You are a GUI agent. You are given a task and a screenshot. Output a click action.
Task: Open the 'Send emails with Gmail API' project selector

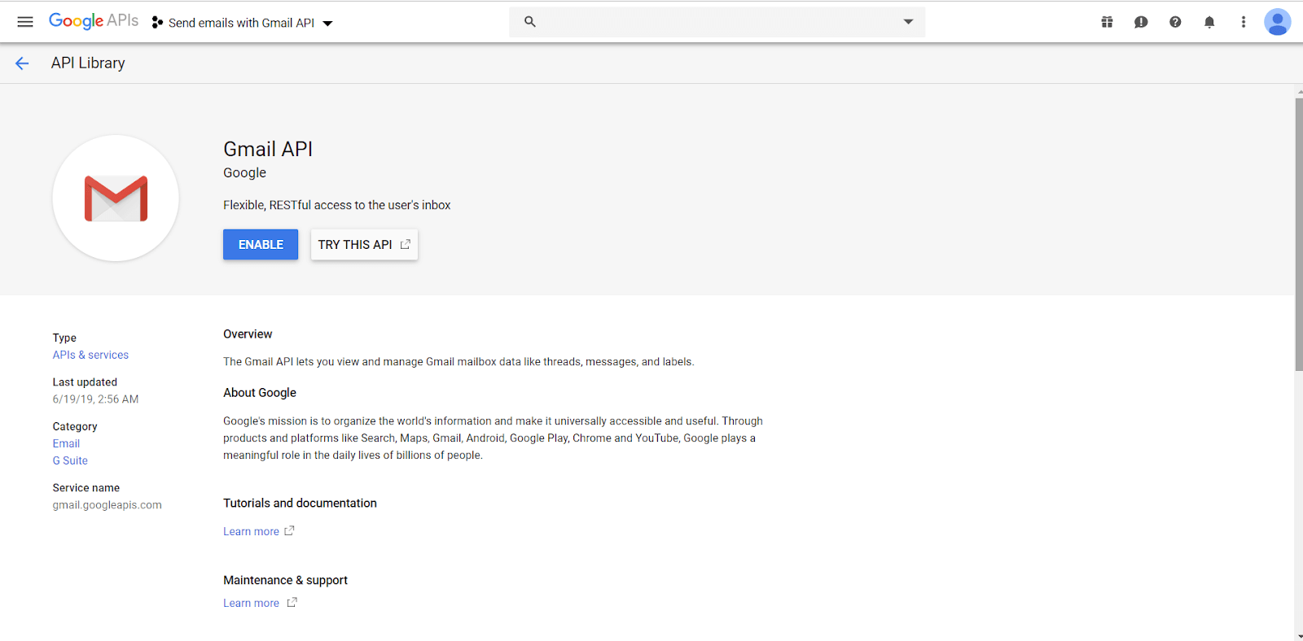tap(243, 23)
